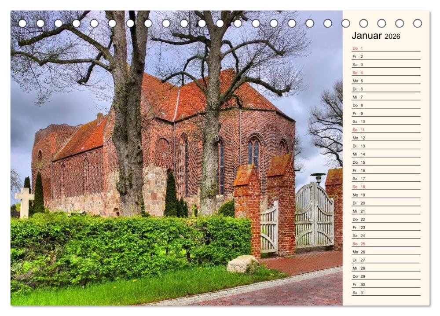Select the 'Mi 14' calendar row
440x316 pixels.
point(386,154)
